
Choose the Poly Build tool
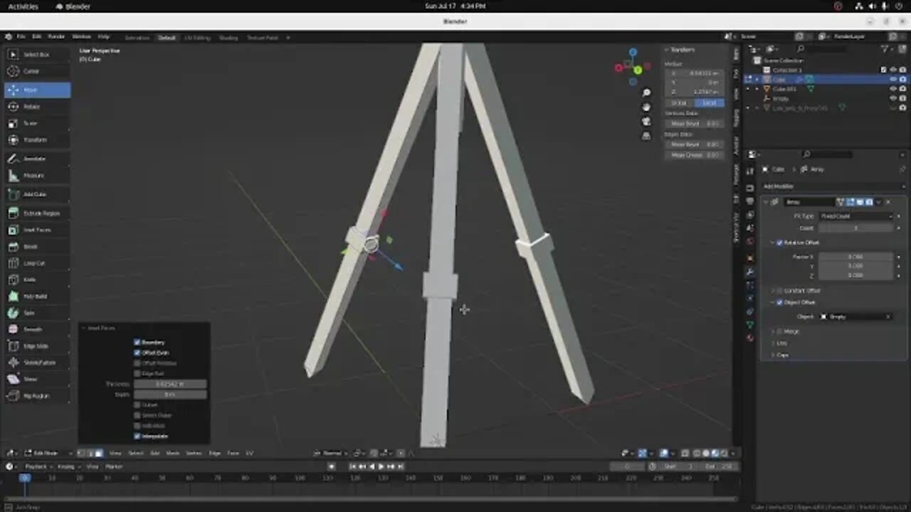pyautogui.click(x=37, y=296)
